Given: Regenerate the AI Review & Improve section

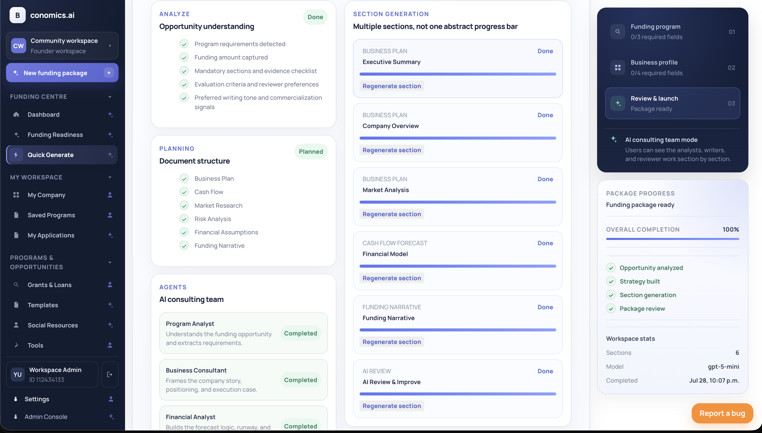Looking at the screenshot, I should [x=392, y=406].
